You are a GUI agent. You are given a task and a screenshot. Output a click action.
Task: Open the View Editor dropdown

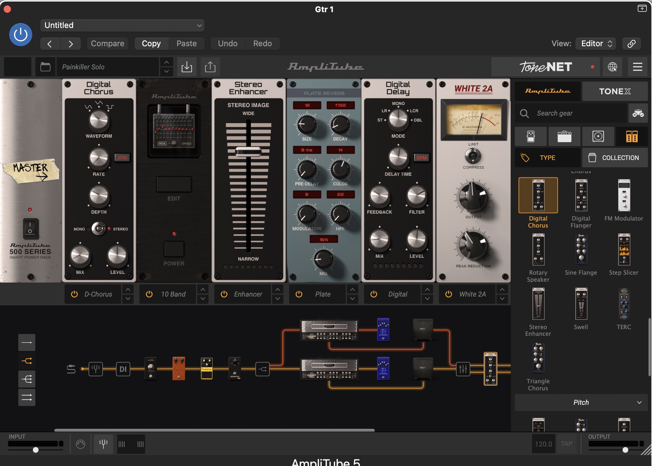coord(596,43)
